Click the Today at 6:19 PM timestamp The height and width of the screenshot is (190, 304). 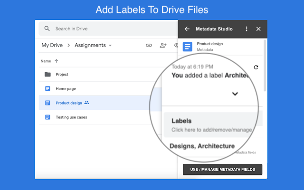pyautogui.click(x=192, y=67)
